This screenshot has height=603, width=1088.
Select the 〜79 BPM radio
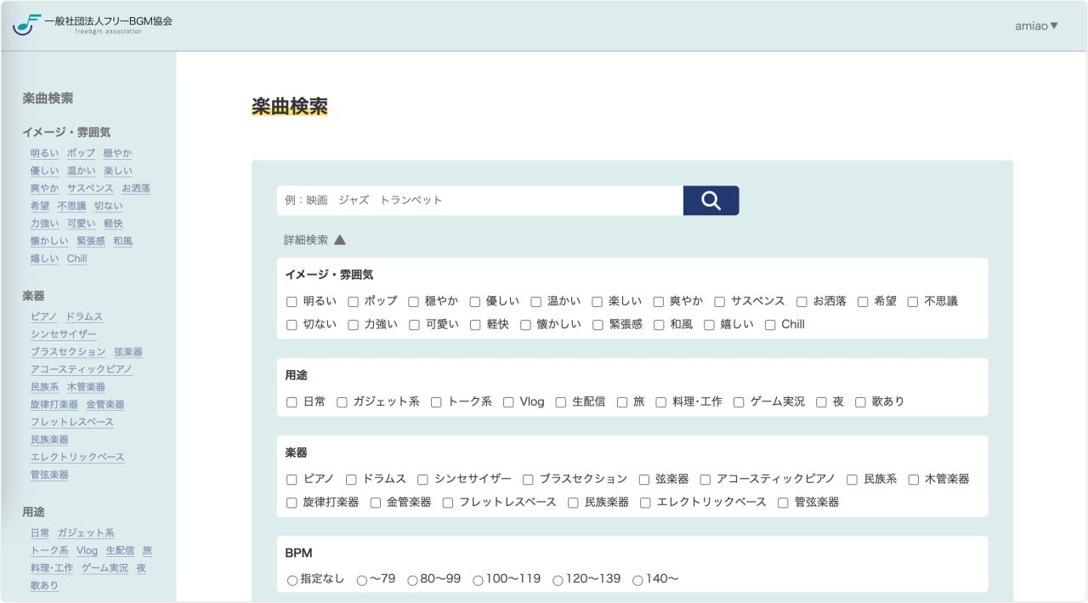click(x=362, y=580)
